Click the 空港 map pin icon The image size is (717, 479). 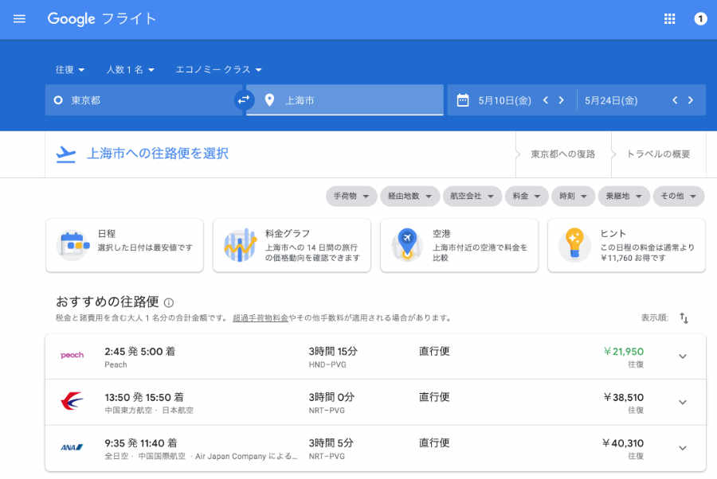click(407, 245)
